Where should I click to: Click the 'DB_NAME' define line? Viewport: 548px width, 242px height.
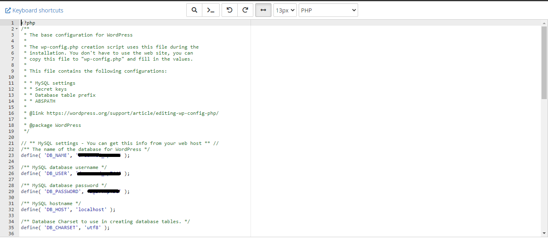click(75, 155)
